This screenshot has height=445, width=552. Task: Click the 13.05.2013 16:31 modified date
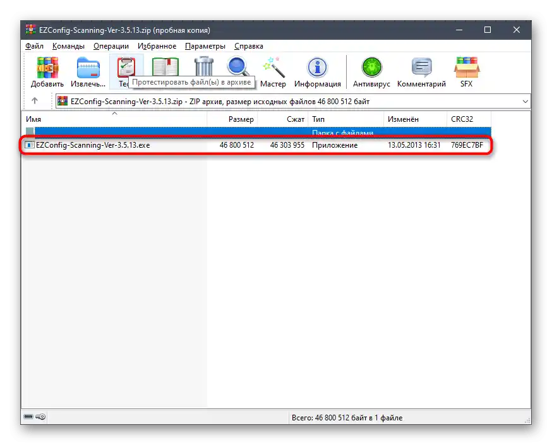coord(414,145)
